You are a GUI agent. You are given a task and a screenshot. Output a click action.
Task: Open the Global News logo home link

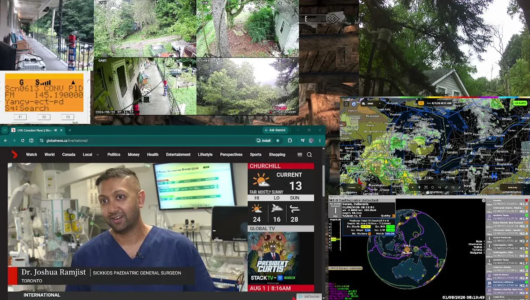coord(15,155)
